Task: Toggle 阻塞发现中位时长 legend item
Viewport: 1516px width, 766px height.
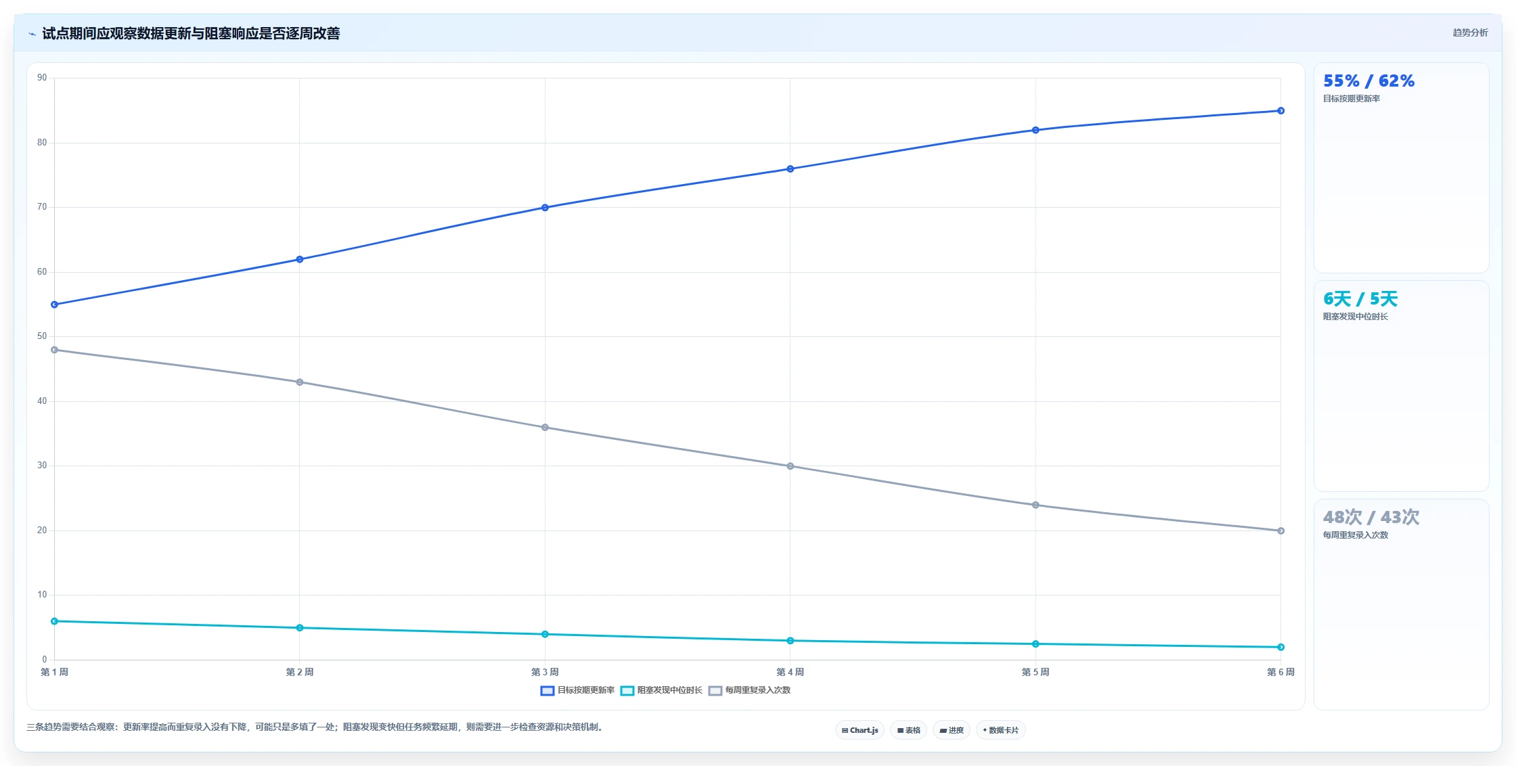Action: (x=661, y=690)
